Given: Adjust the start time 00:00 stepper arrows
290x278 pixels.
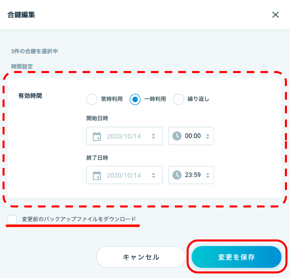Looking at the screenshot, I should pyautogui.click(x=208, y=136).
